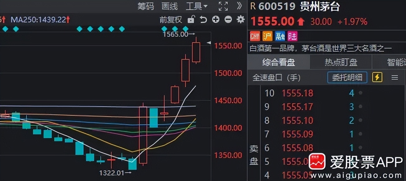406x181 pixels.
Task: Open the hamburger menu in order book
Action: (x=395, y=77)
